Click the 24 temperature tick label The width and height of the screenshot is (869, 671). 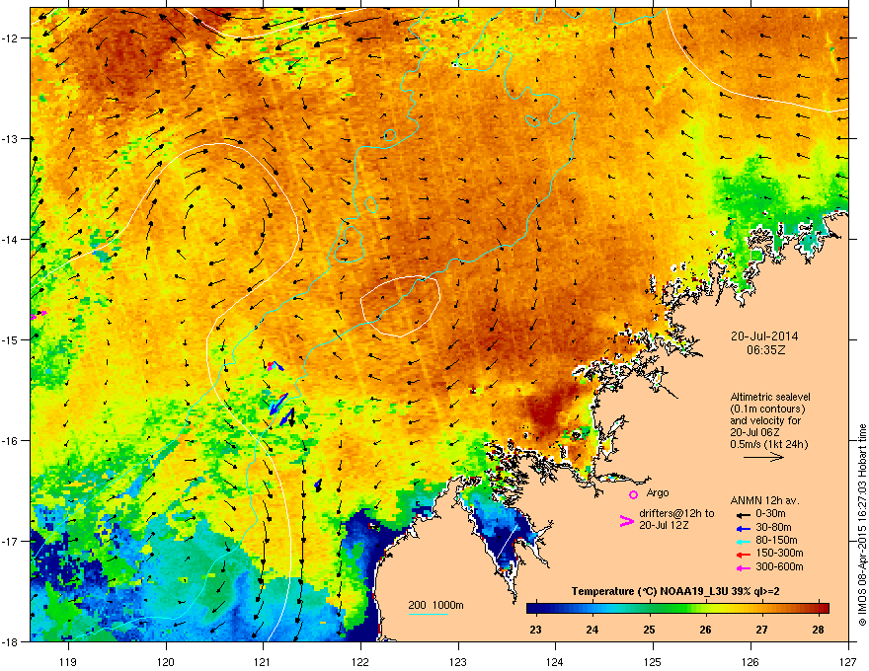point(592,630)
